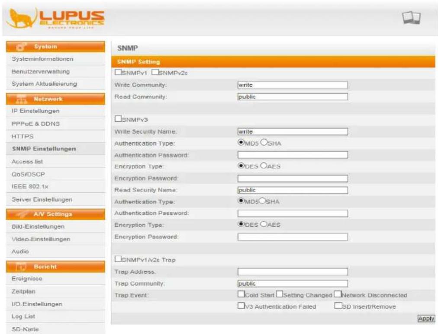Select DES for read encryption type
The width and height of the screenshot is (438, 334).
tap(241, 224)
